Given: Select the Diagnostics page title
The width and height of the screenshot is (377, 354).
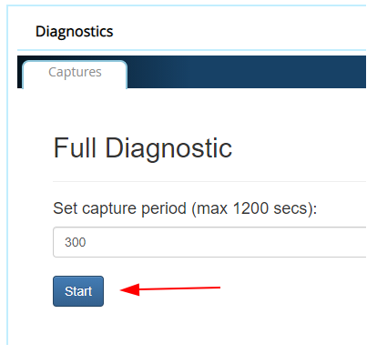Looking at the screenshot, I should pos(75,32).
